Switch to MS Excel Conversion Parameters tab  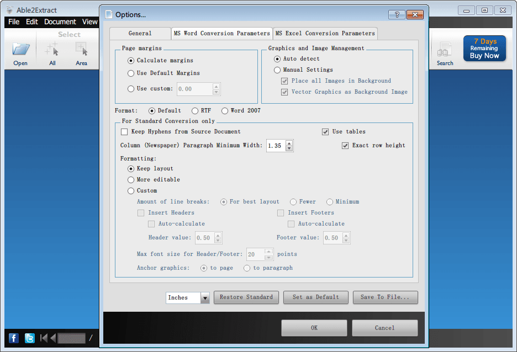[x=326, y=34]
